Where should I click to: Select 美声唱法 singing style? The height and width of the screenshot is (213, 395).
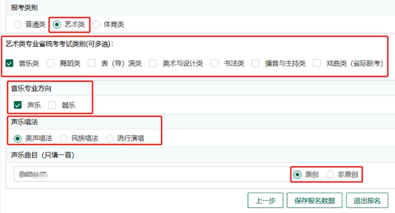pos(17,139)
